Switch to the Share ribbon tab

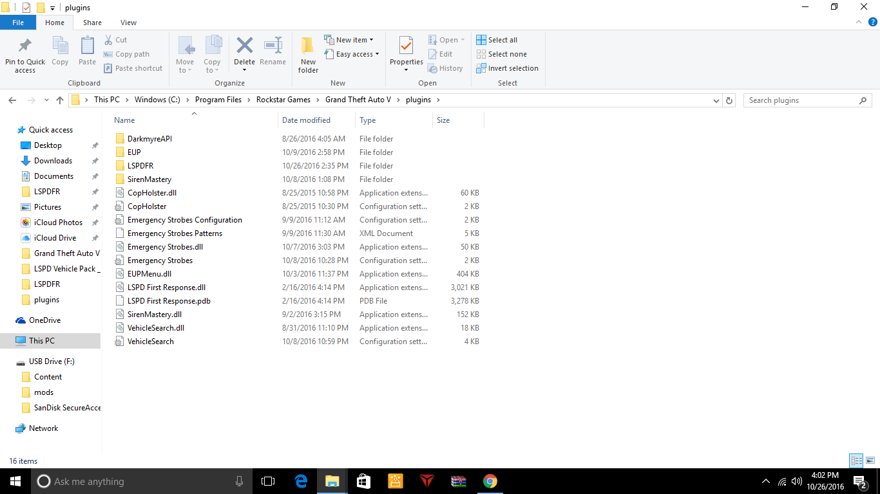92,23
